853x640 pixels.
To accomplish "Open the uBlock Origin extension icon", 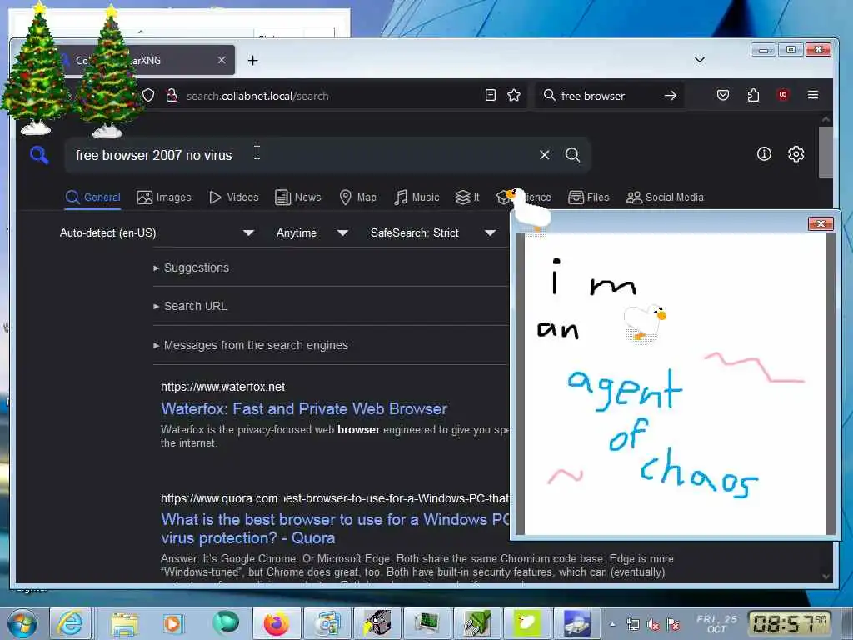I will click(x=783, y=95).
